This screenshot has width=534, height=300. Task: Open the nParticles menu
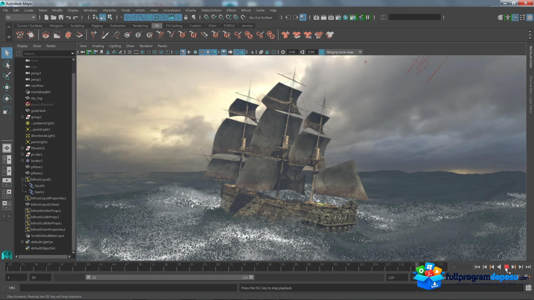[x=109, y=10]
